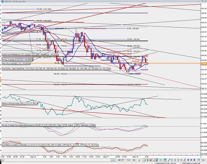207x164 pixels.
Task: Click second horizontal scale adjust icon
Action: [x=181, y=160]
